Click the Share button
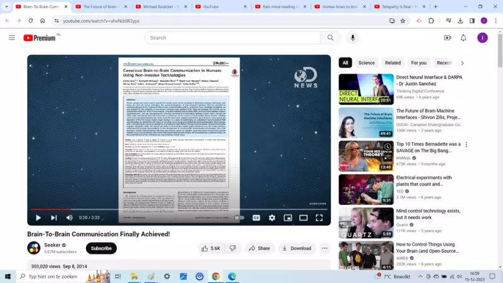The image size is (503, 283). coord(259,248)
